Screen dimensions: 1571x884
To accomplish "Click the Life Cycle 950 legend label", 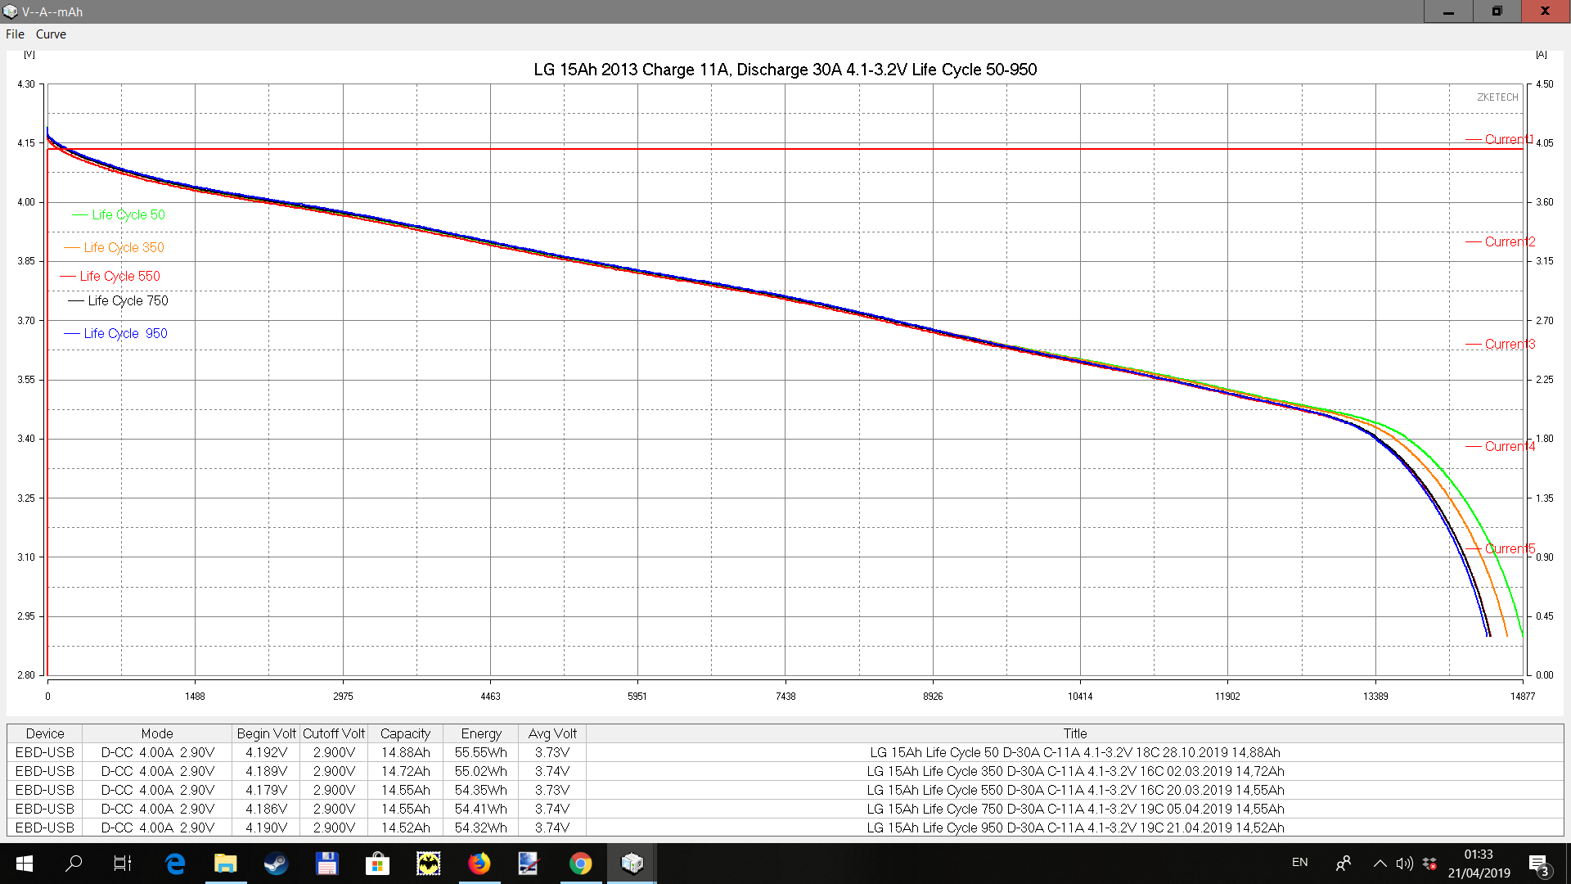I will click(125, 333).
